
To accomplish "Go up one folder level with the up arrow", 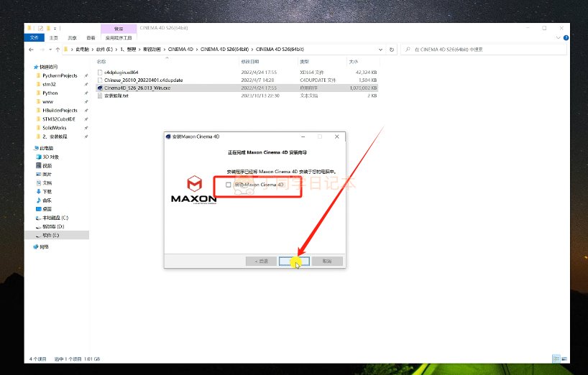I will (58, 50).
